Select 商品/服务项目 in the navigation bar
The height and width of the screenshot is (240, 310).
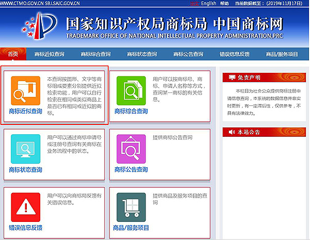pyautogui.click(x=282, y=54)
